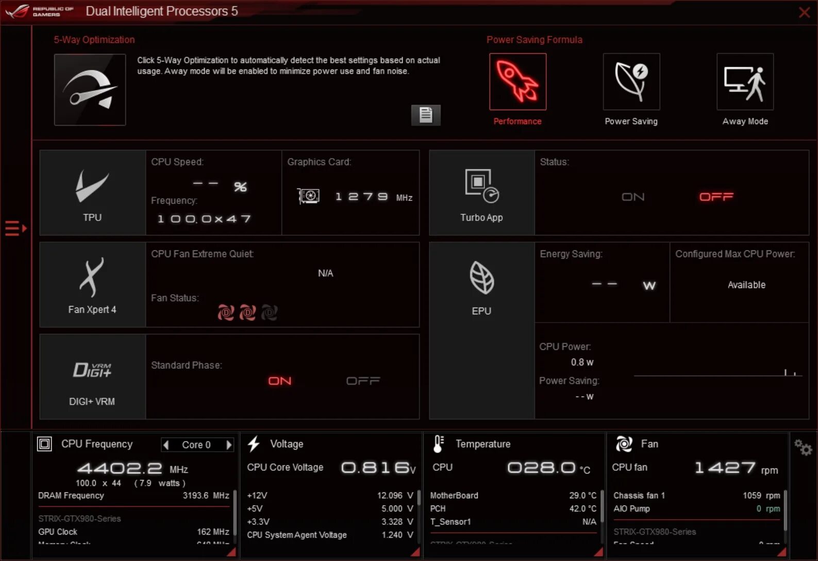Click the first red fan status icon

(x=226, y=312)
